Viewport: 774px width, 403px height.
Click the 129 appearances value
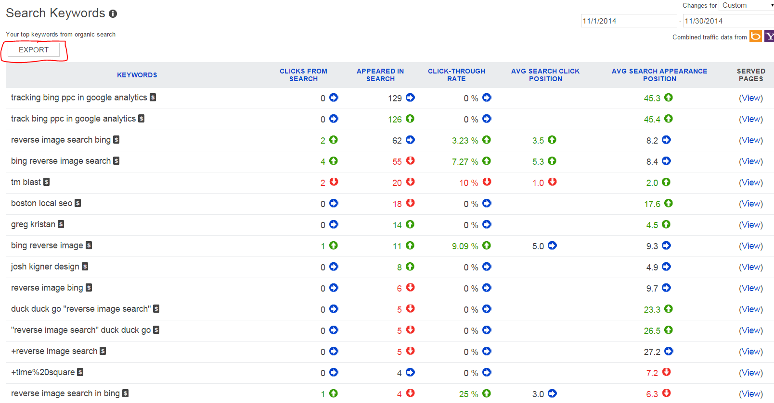pos(395,98)
